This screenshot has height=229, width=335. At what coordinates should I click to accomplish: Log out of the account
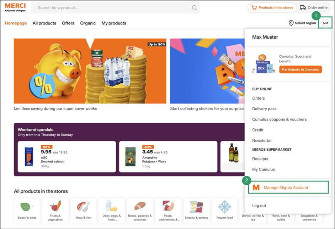(x=259, y=206)
